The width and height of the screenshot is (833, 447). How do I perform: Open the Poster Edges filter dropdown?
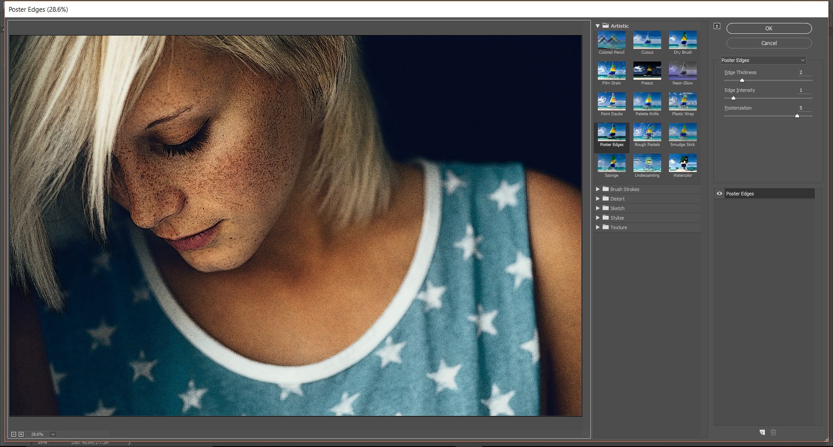[763, 60]
